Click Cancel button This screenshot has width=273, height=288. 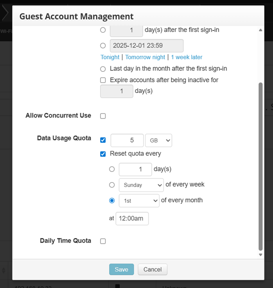click(152, 269)
